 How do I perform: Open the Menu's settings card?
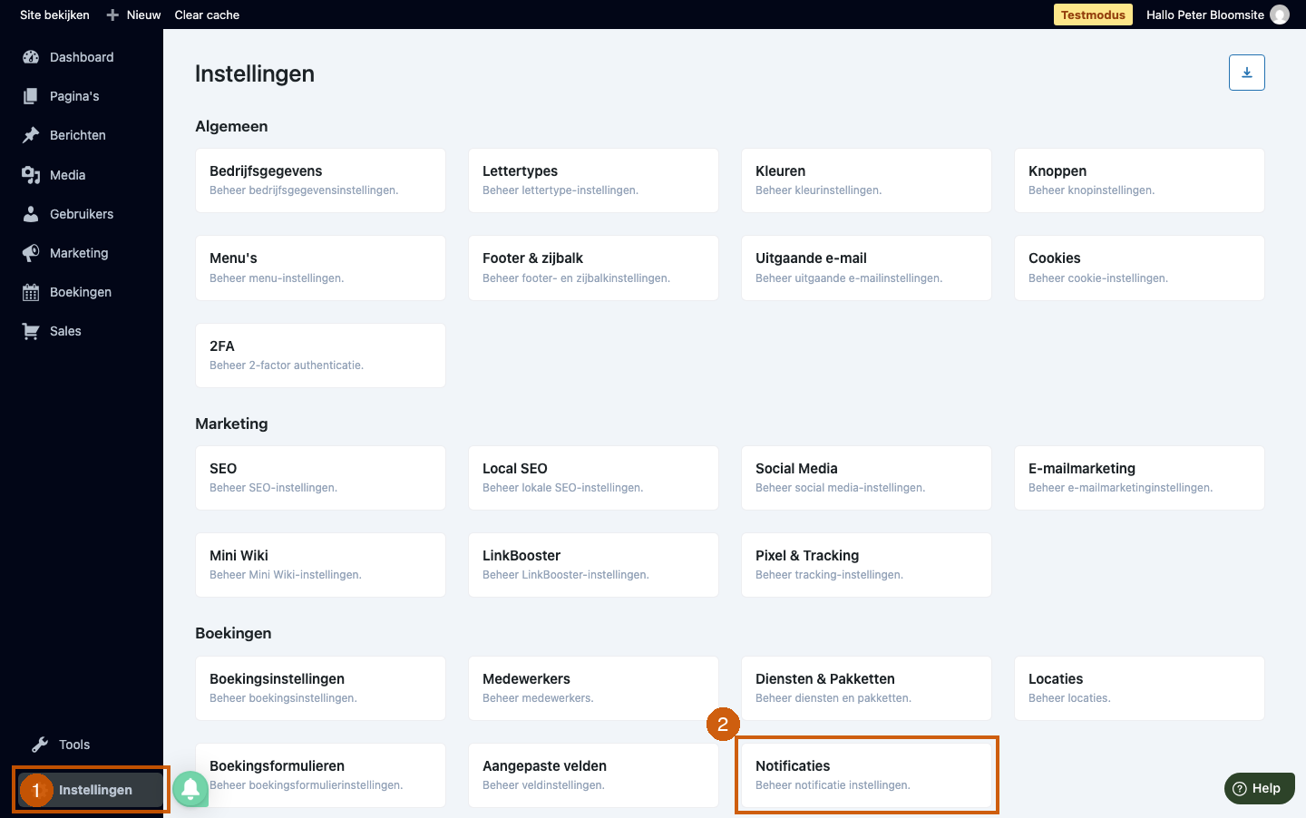320,268
